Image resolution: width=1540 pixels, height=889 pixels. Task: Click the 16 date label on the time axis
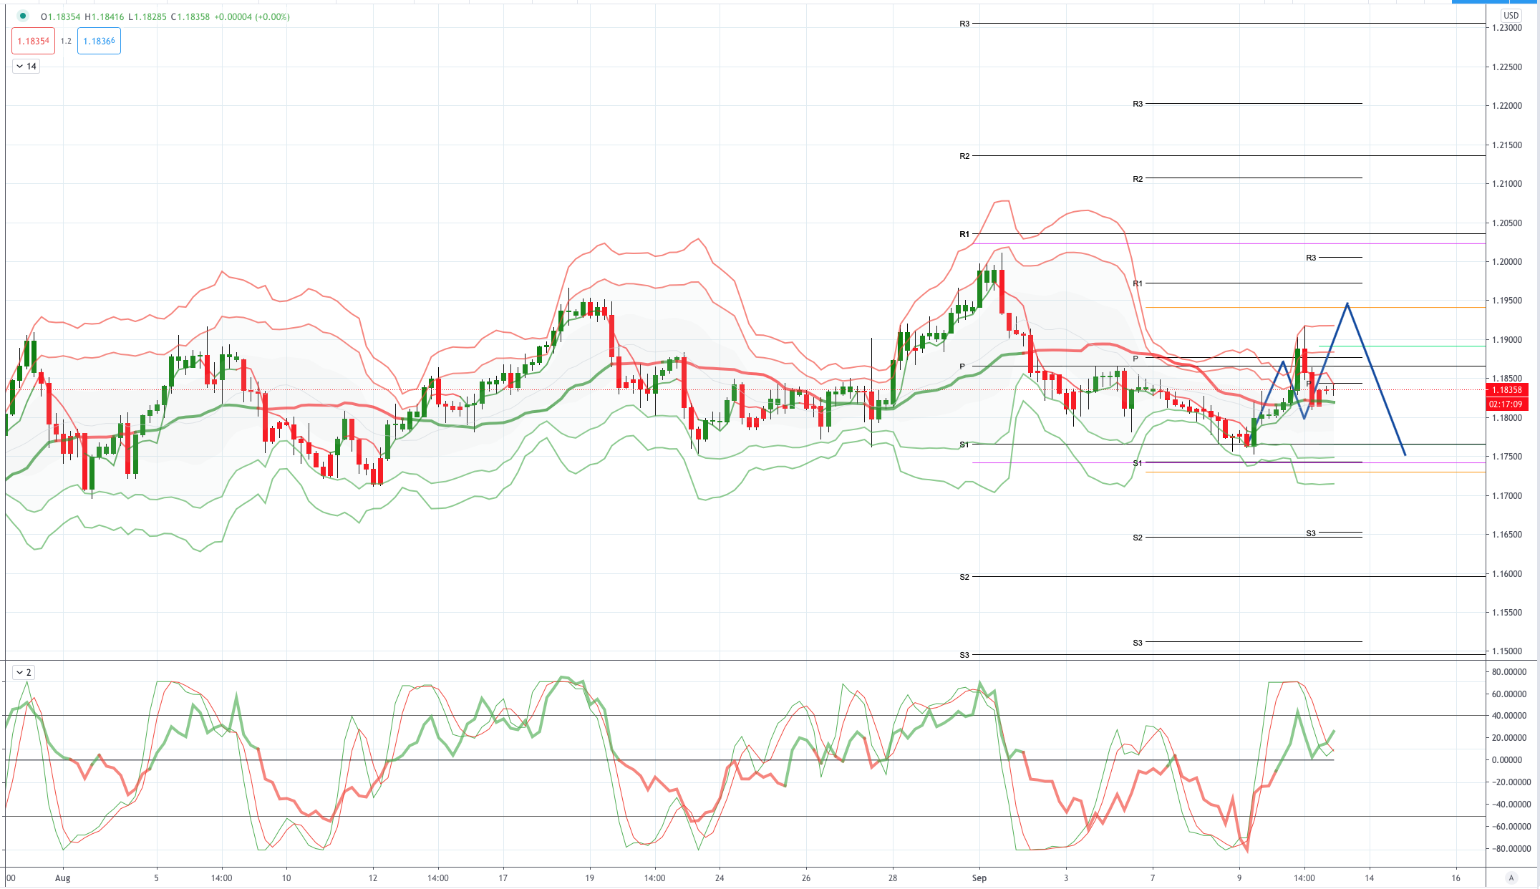click(1456, 878)
